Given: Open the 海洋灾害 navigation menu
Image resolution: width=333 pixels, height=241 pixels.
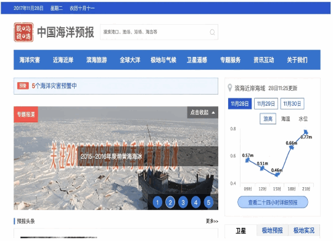Looking at the screenshot, I should pos(30,60).
